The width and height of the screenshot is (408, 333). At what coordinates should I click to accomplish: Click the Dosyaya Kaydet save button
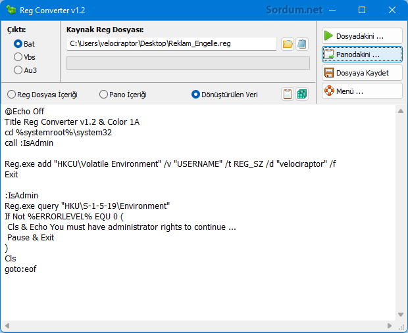tap(362, 72)
